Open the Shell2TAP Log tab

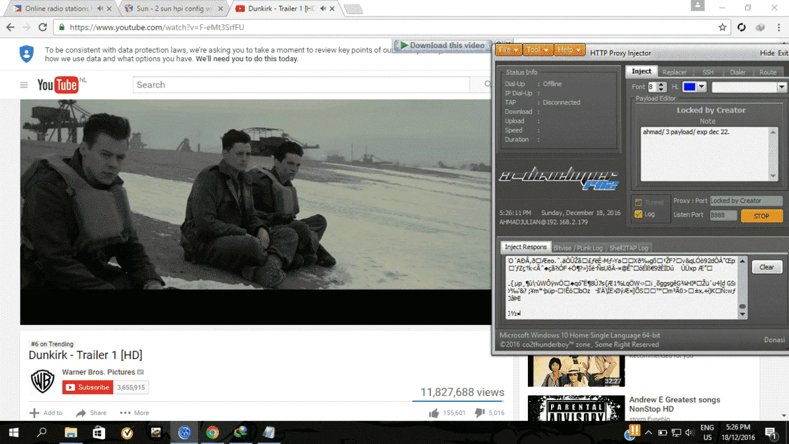(x=629, y=248)
